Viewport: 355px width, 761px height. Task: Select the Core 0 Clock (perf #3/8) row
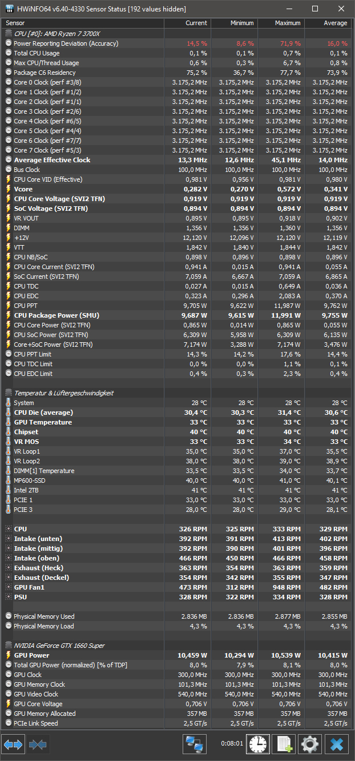coord(176,82)
